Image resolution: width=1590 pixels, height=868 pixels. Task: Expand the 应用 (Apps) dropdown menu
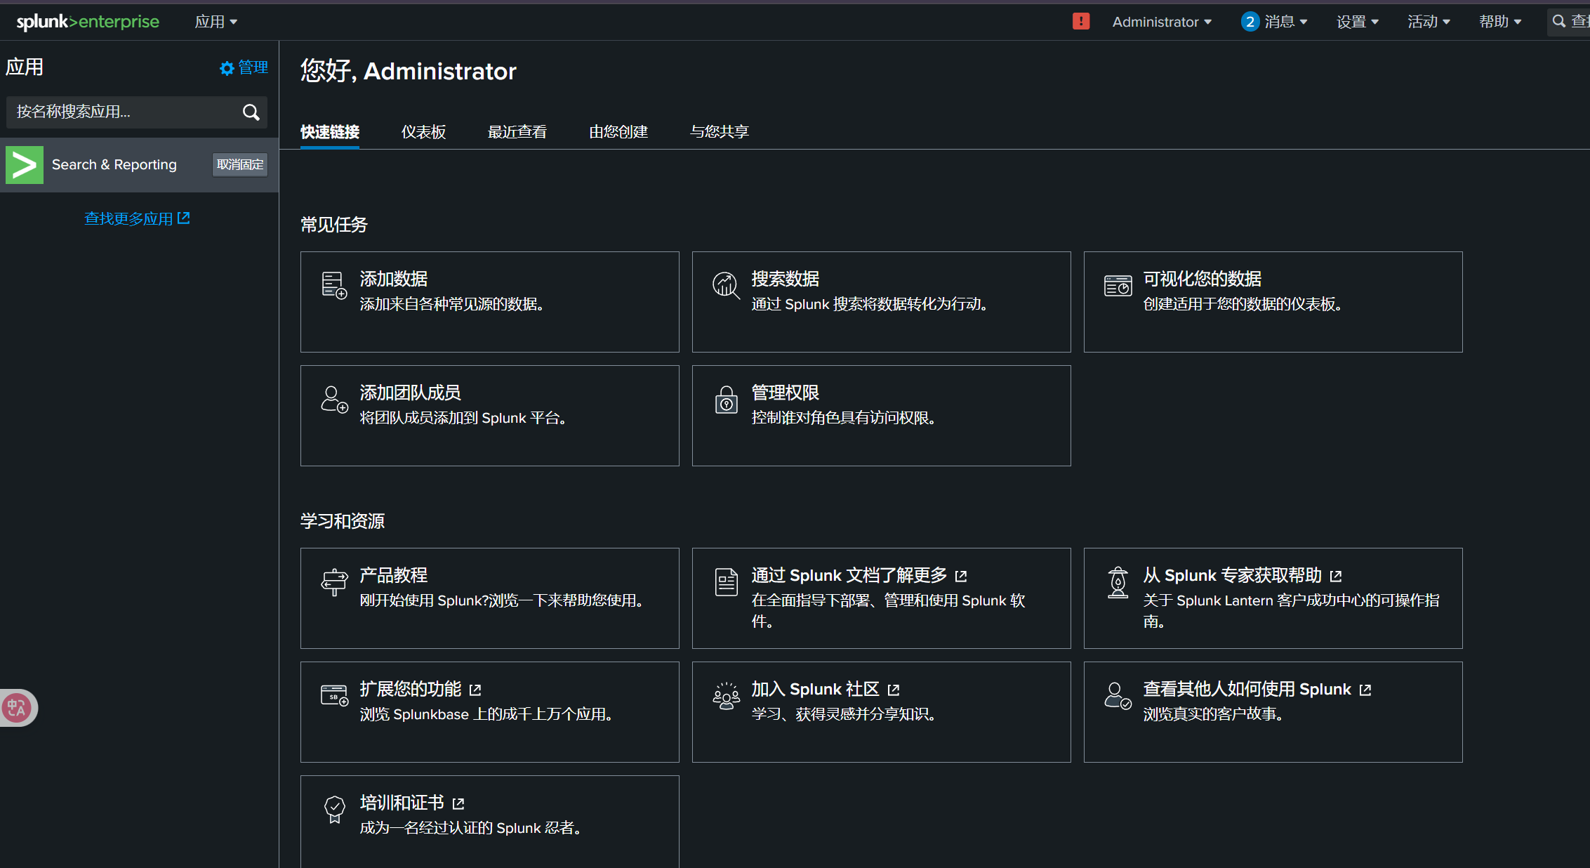(216, 22)
